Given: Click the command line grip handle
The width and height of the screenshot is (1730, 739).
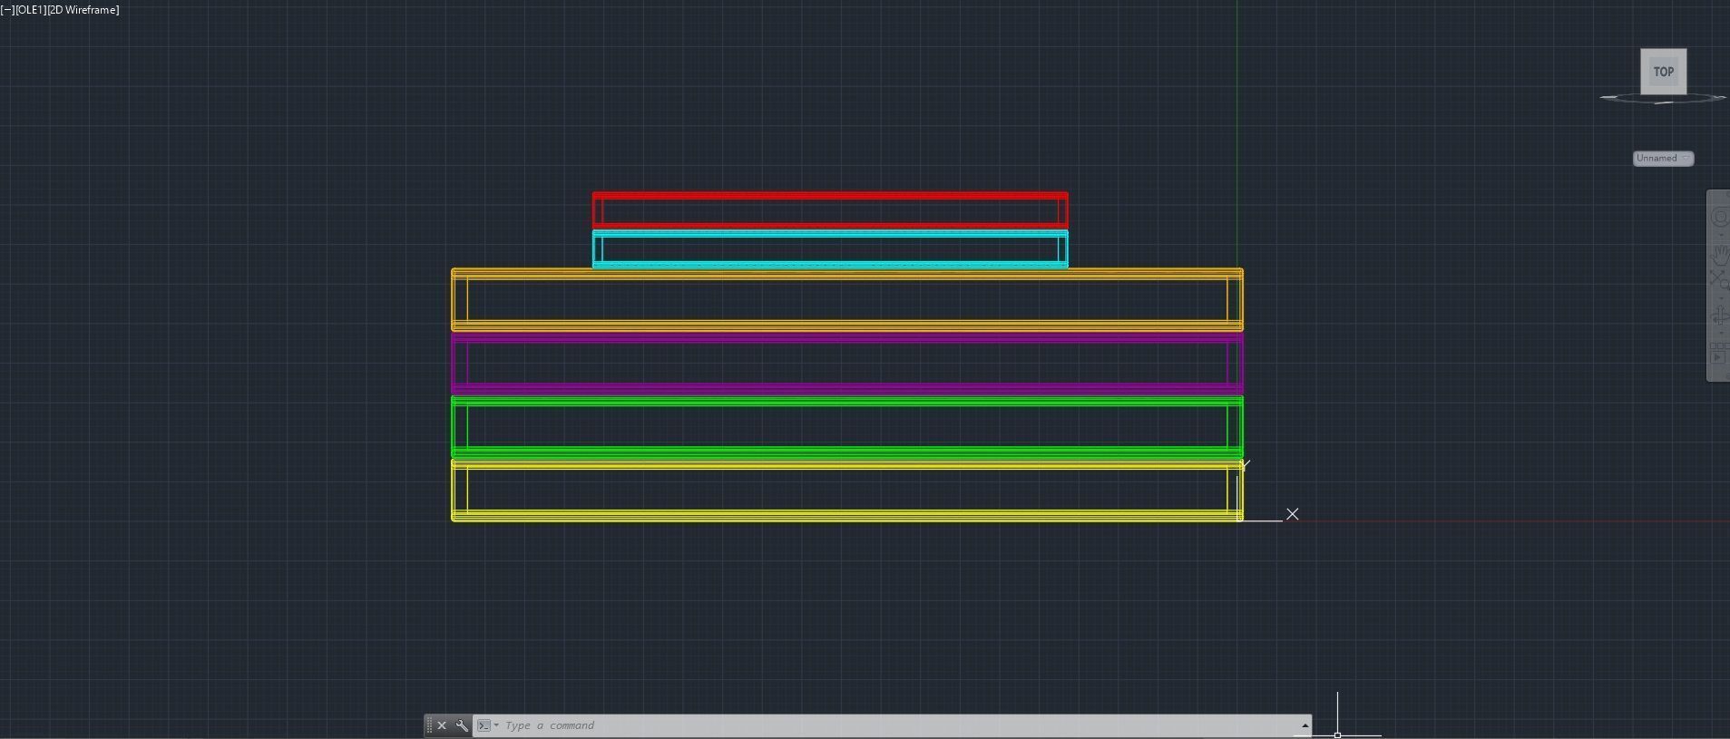Looking at the screenshot, I should click(x=428, y=725).
